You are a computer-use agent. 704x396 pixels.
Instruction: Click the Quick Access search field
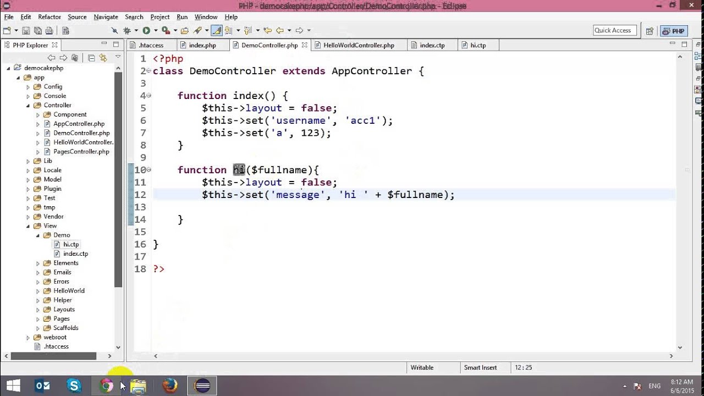614,31
